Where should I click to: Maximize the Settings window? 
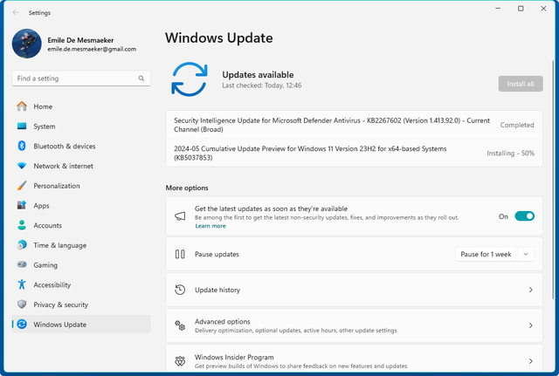click(521, 8)
